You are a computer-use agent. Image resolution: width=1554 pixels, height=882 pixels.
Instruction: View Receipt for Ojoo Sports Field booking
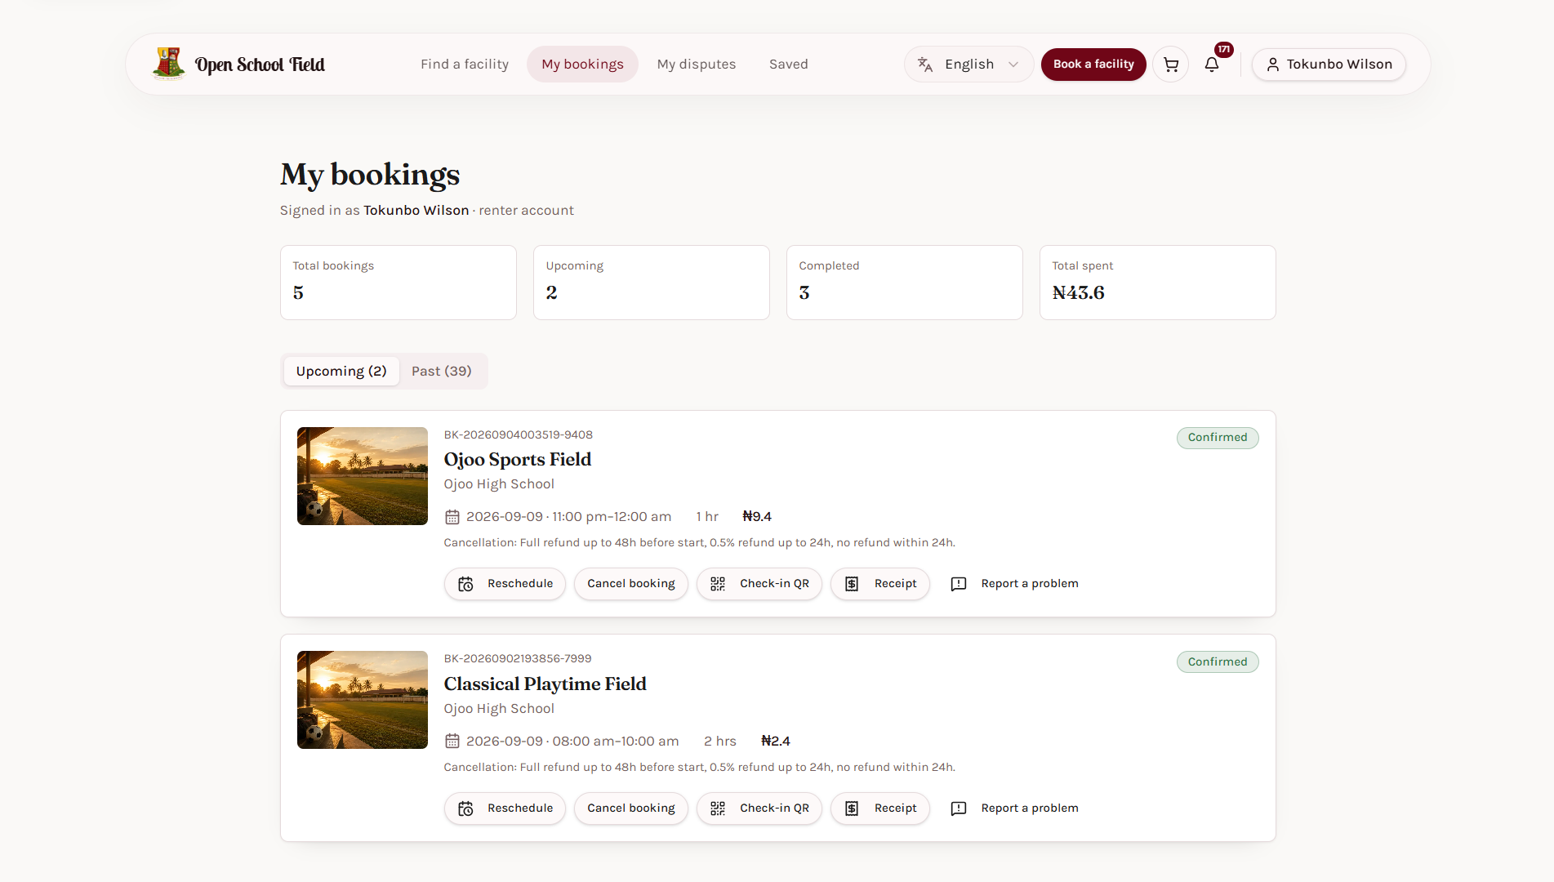tap(880, 584)
